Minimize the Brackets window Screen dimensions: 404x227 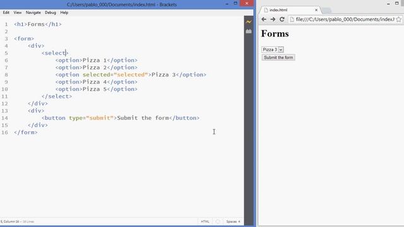pos(227,4)
